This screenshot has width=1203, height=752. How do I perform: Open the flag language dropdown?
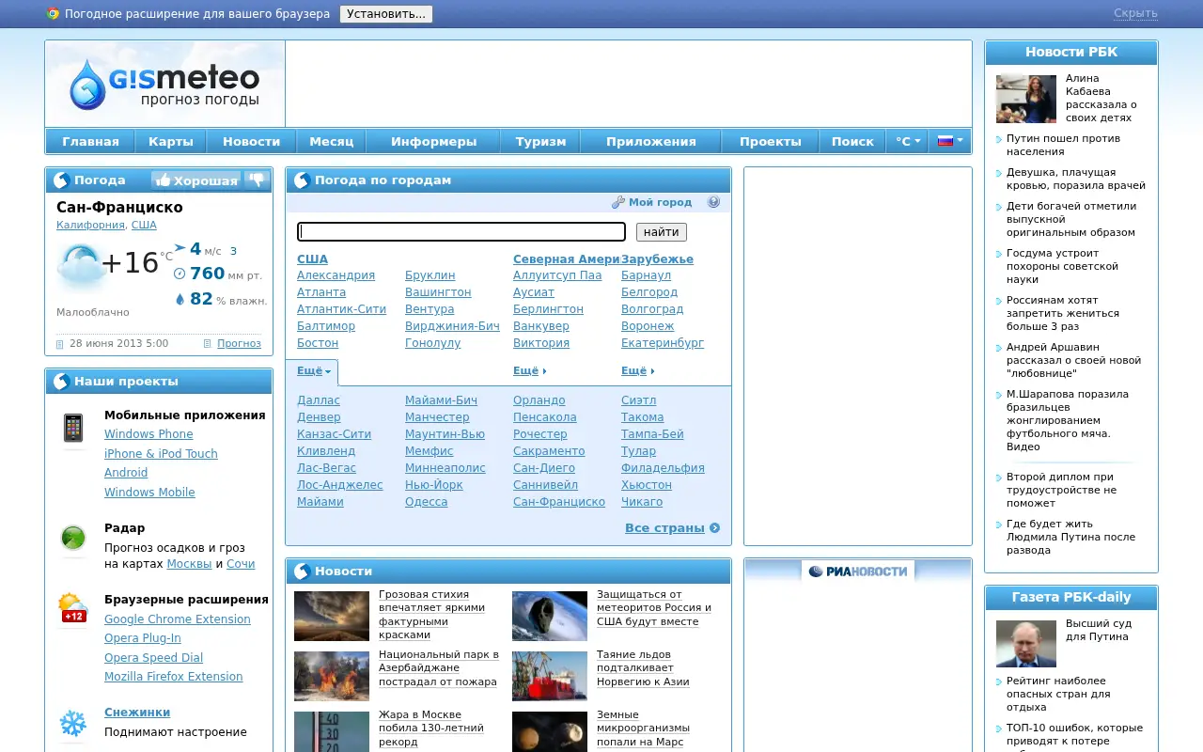pos(950,141)
